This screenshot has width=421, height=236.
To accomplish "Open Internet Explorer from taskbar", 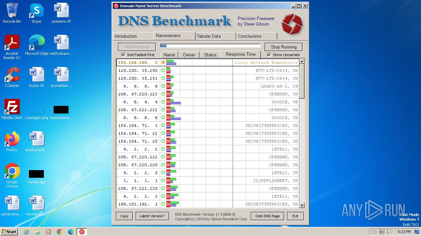I will (26, 232).
